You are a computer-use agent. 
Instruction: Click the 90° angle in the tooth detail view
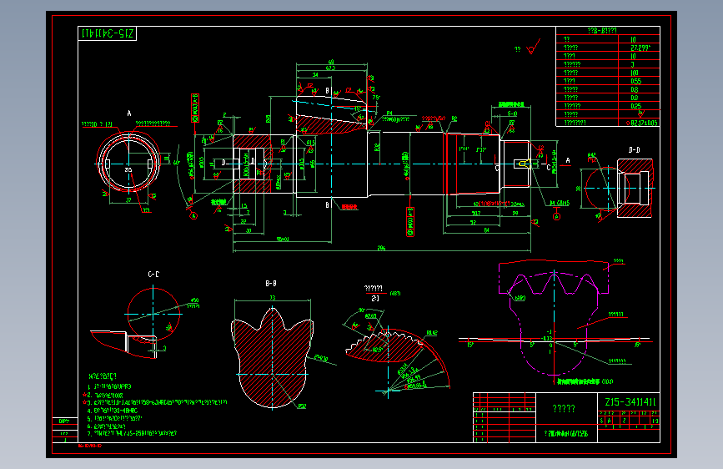pyautogui.click(x=362, y=310)
